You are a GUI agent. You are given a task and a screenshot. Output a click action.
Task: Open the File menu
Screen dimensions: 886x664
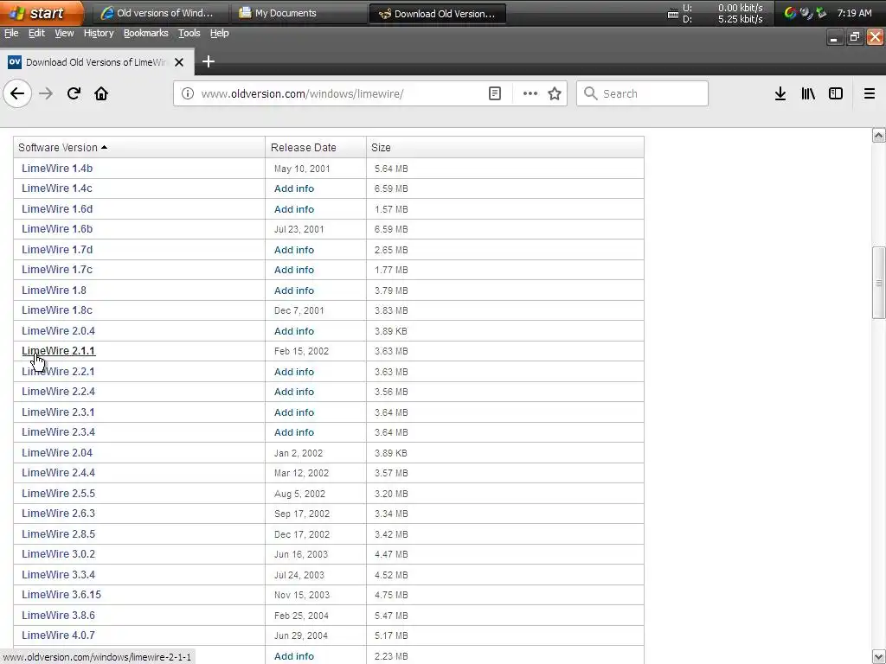(x=11, y=34)
